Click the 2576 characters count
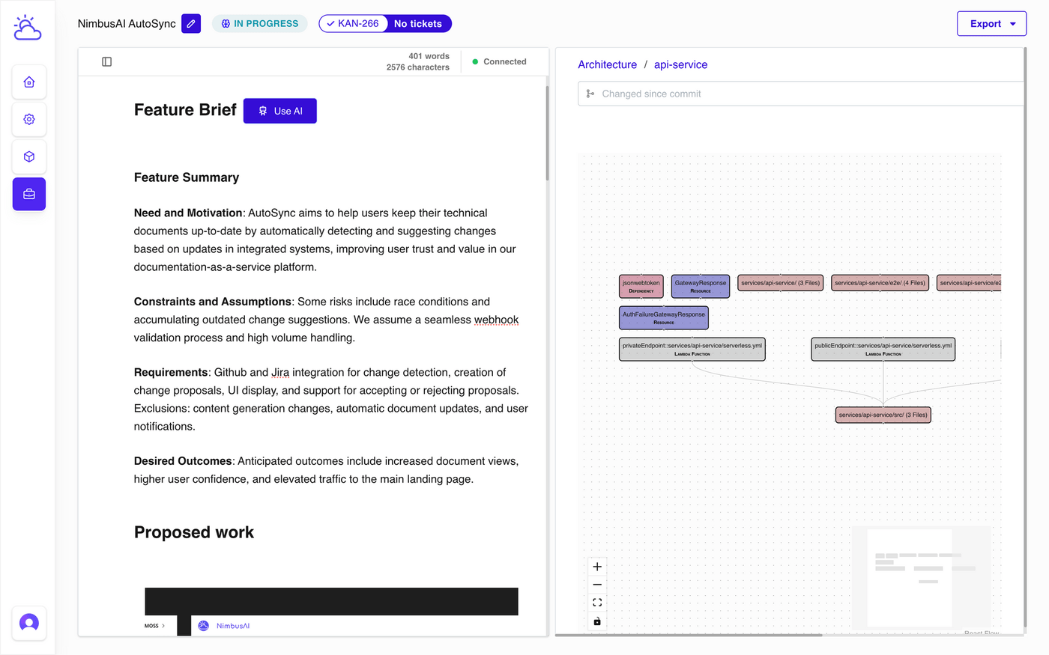 (418, 67)
